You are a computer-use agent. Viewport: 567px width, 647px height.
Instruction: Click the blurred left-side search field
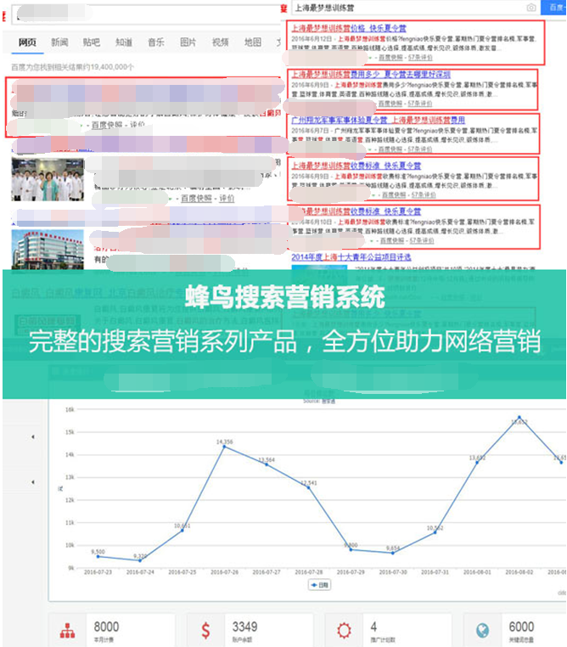[x=146, y=14]
